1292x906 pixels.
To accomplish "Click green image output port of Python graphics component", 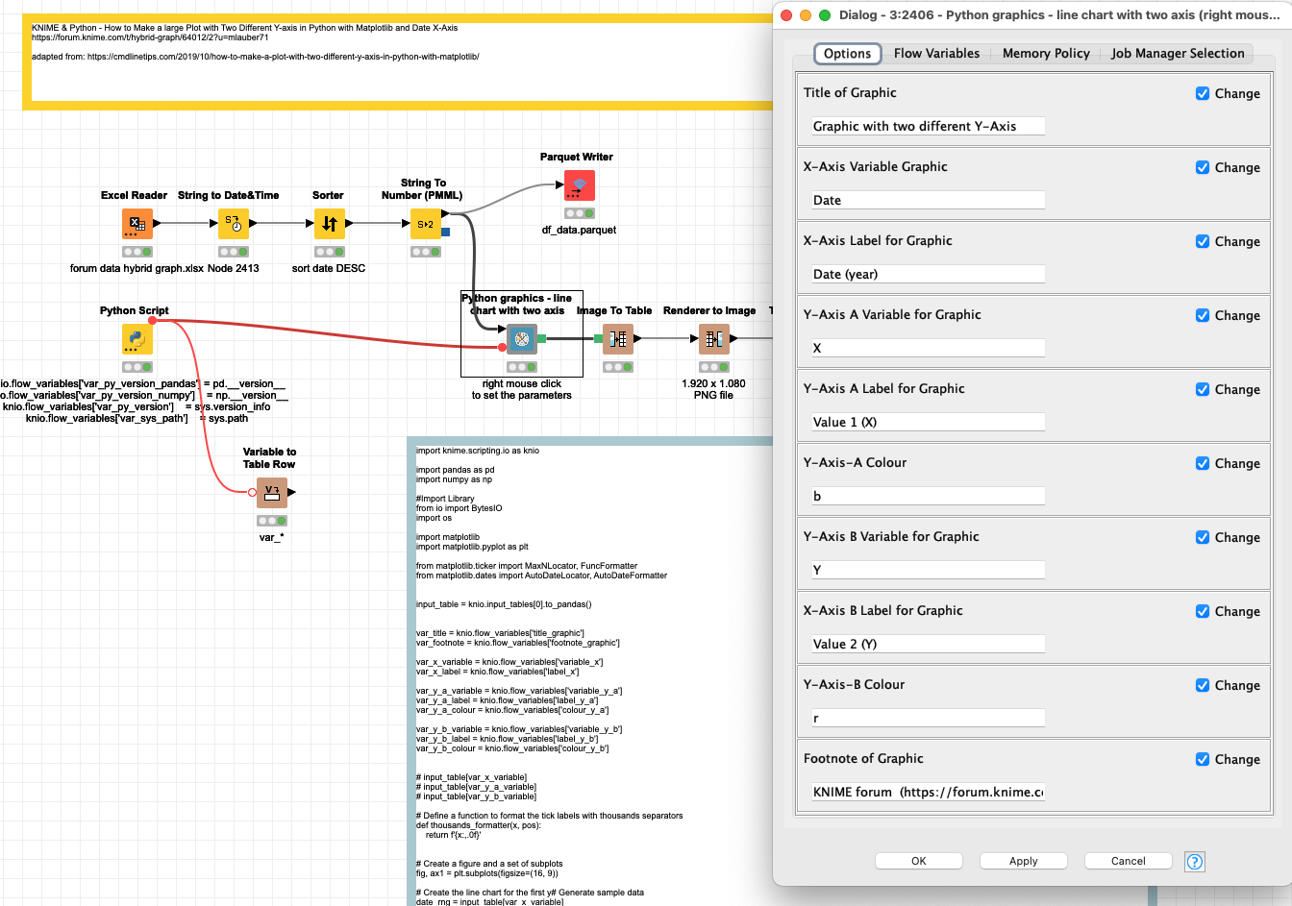I will 541,338.
